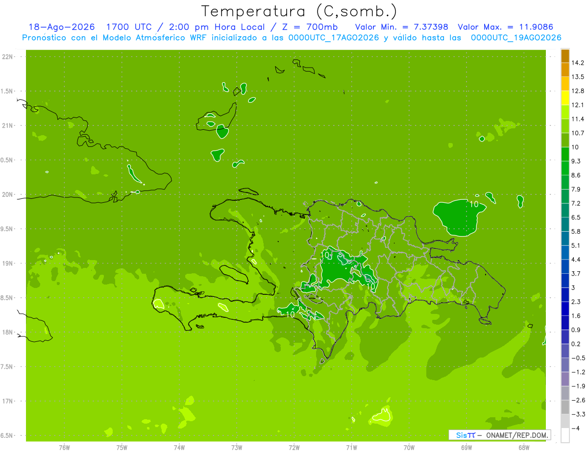
Task: Click the '4.4' color scale value
Action: [x=576, y=259]
